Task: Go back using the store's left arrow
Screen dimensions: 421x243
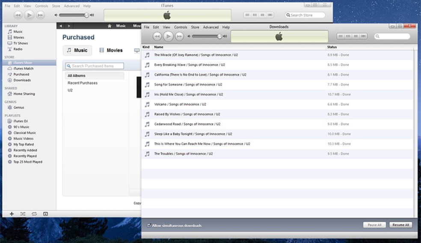Action: point(61,26)
